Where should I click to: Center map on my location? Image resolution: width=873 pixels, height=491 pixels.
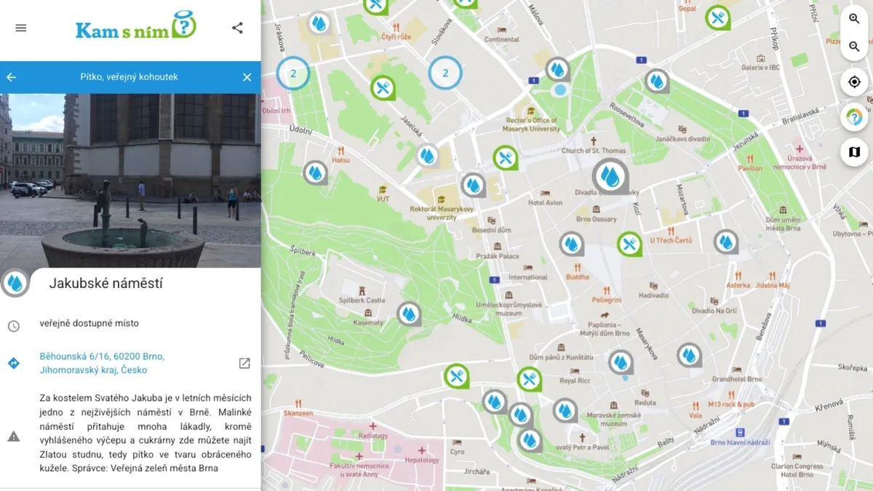coord(855,82)
